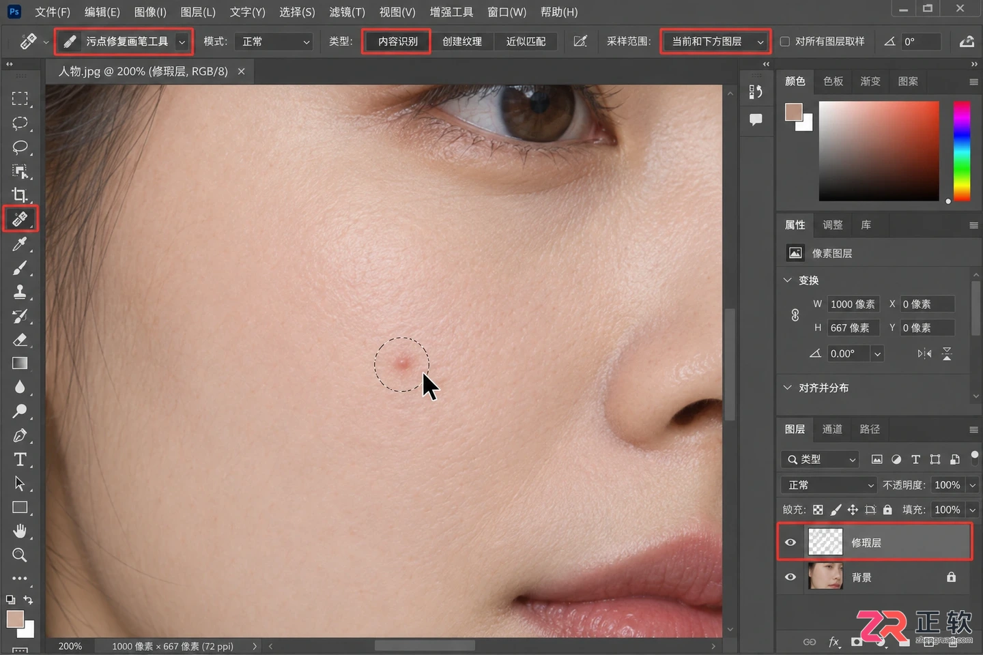Select the Gradient tool
Screen dimensions: 983x655
[20, 363]
